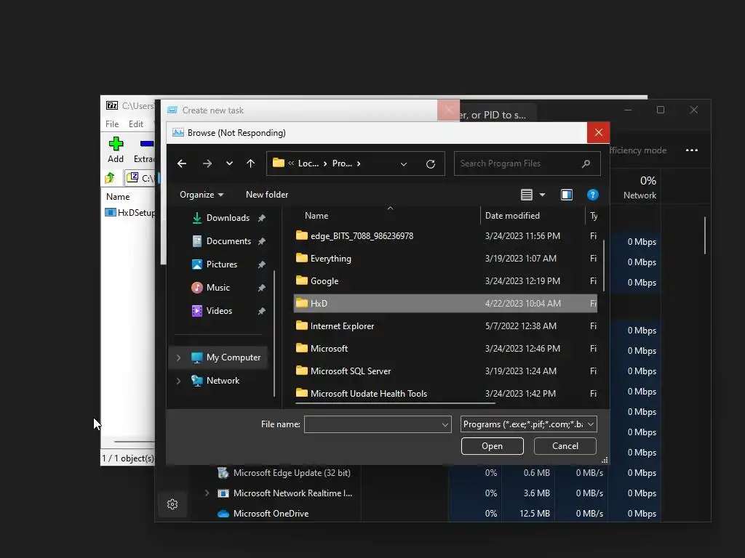Open Task Manager settings gear
Viewport: 745px width, 558px height.
tap(172, 504)
